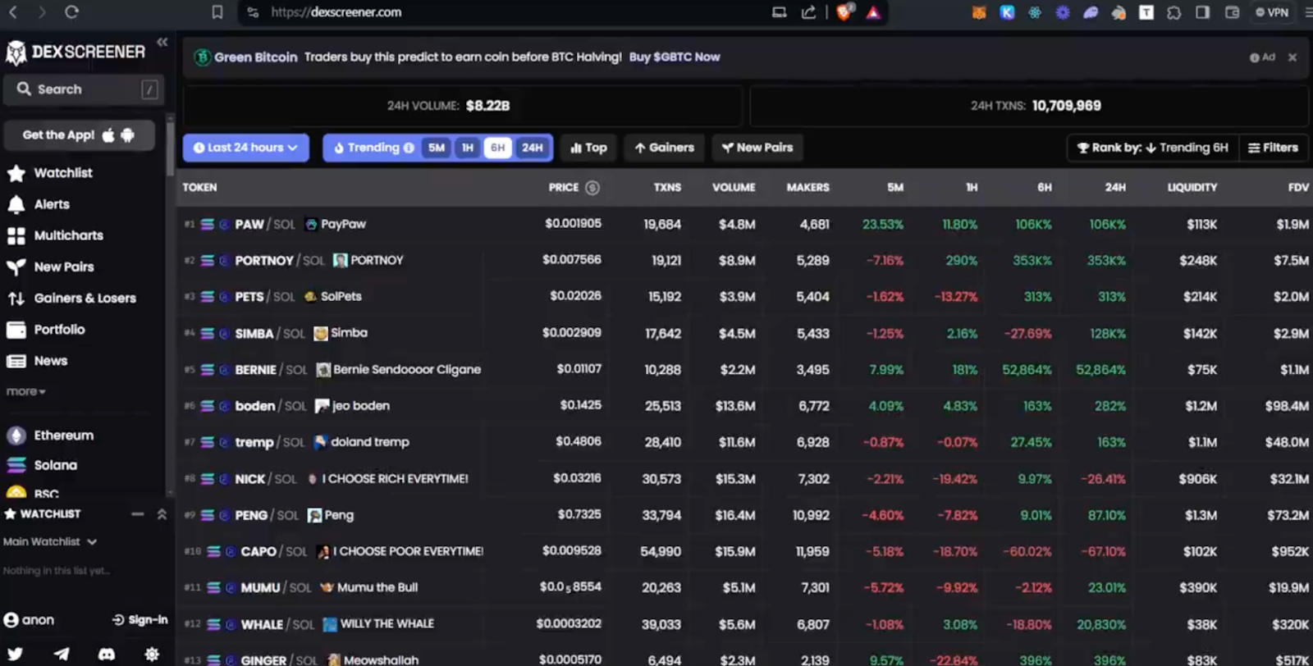Expand Watchlist panel with up chevrons
1313x666 pixels.
pyautogui.click(x=162, y=514)
